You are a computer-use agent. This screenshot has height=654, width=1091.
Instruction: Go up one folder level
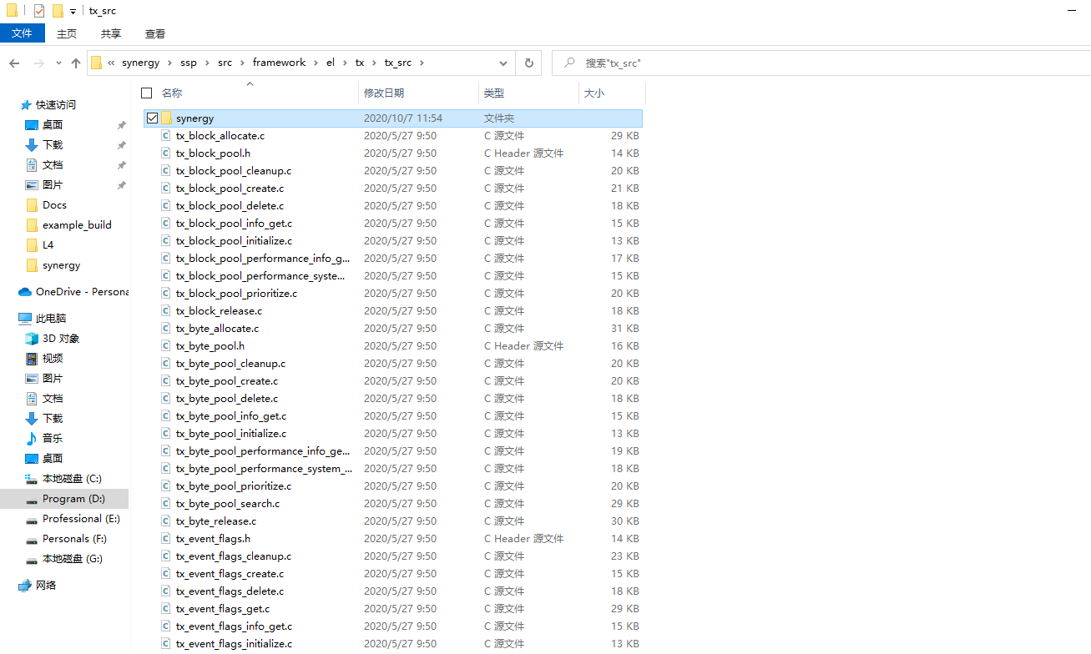pos(76,63)
